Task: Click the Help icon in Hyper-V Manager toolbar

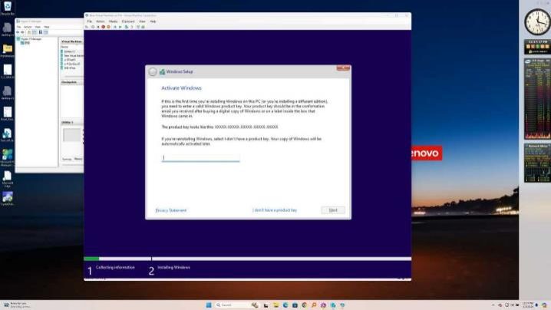Action: click(41, 32)
